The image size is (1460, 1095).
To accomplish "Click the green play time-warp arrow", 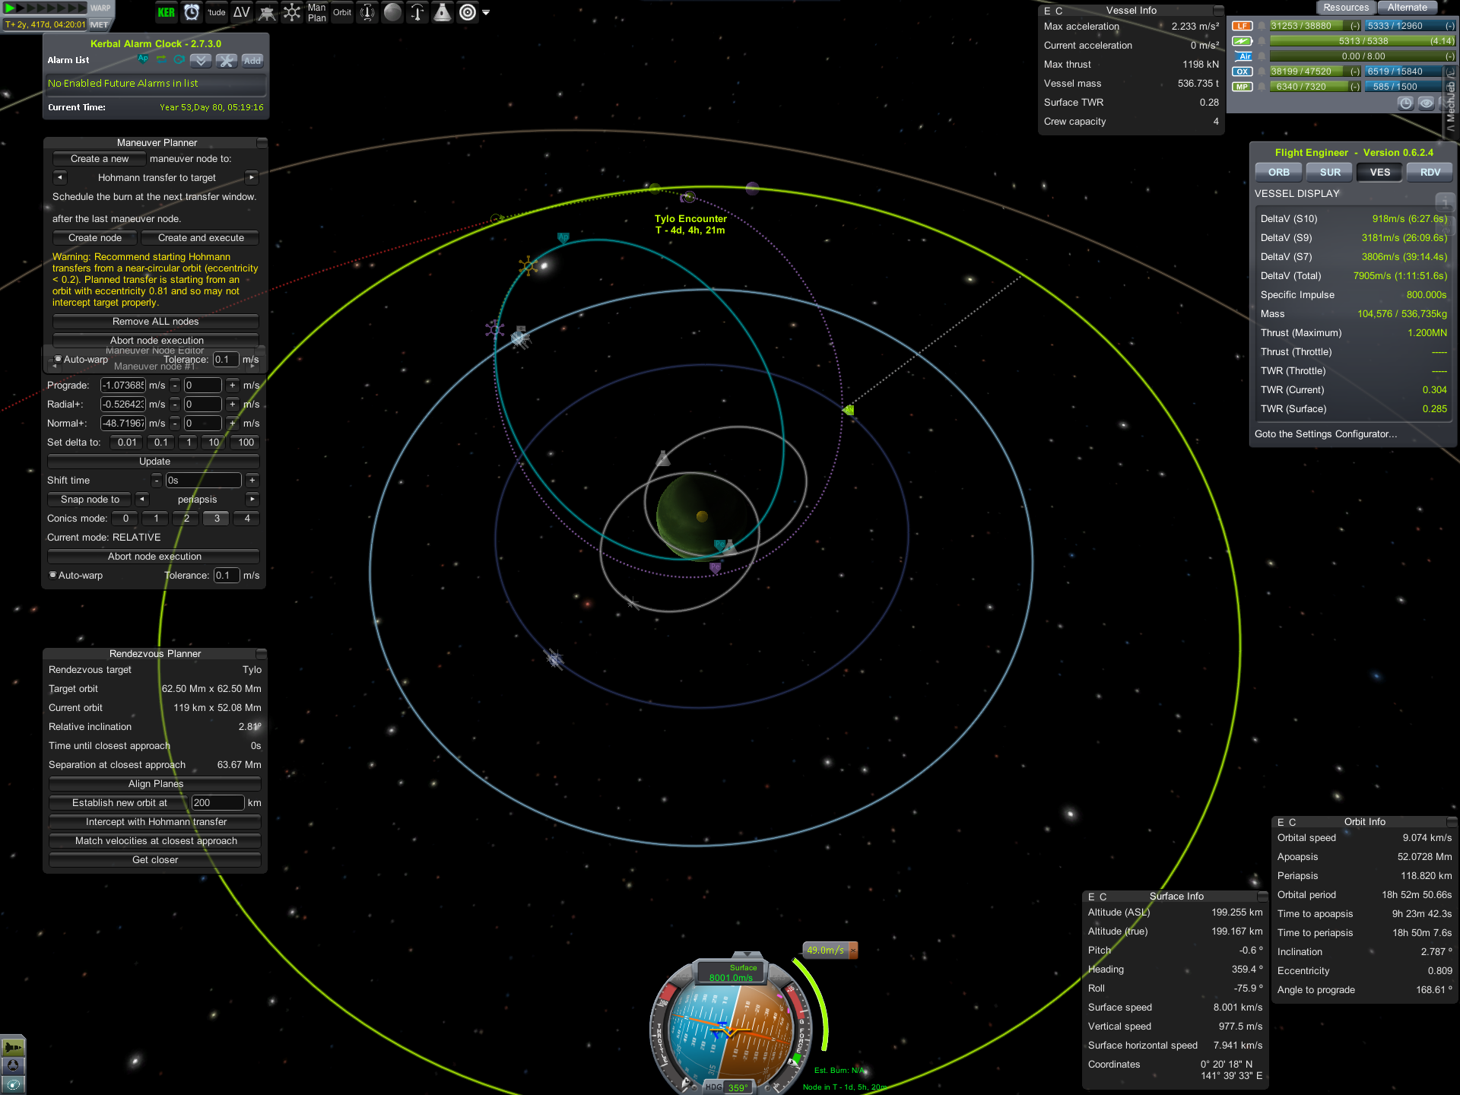I will 10,8.
